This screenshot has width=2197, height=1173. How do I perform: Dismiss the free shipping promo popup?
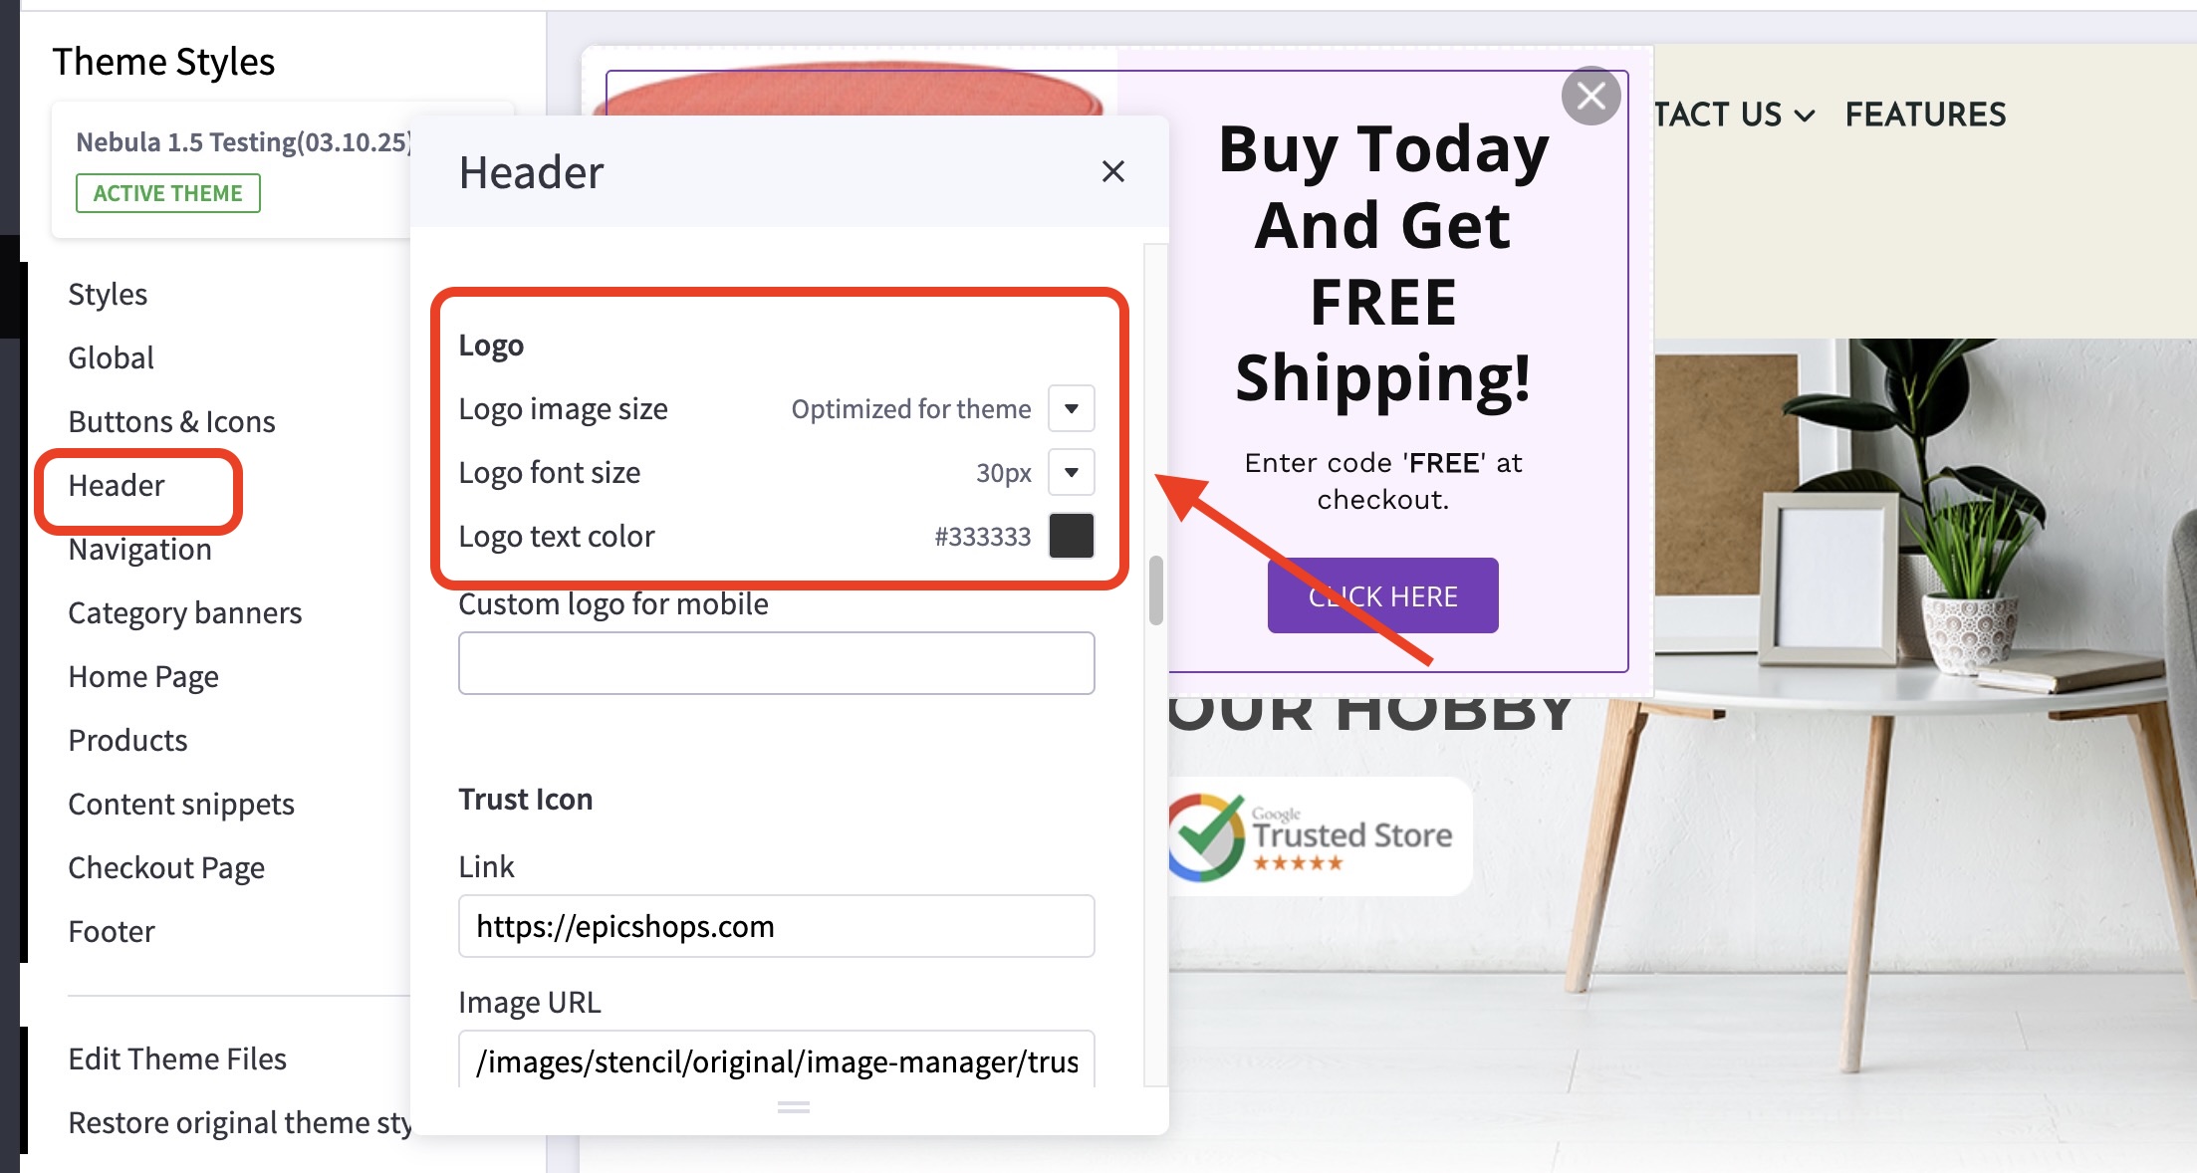click(1590, 96)
